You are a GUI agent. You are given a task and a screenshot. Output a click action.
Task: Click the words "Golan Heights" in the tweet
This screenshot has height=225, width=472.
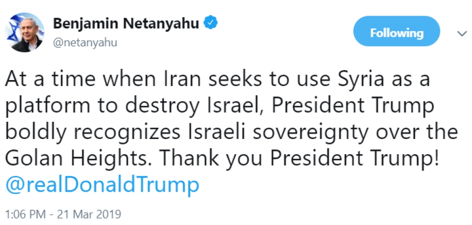tap(81, 159)
